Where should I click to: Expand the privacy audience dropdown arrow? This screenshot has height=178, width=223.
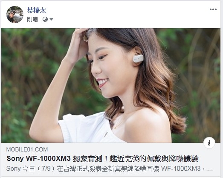coord(51,19)
